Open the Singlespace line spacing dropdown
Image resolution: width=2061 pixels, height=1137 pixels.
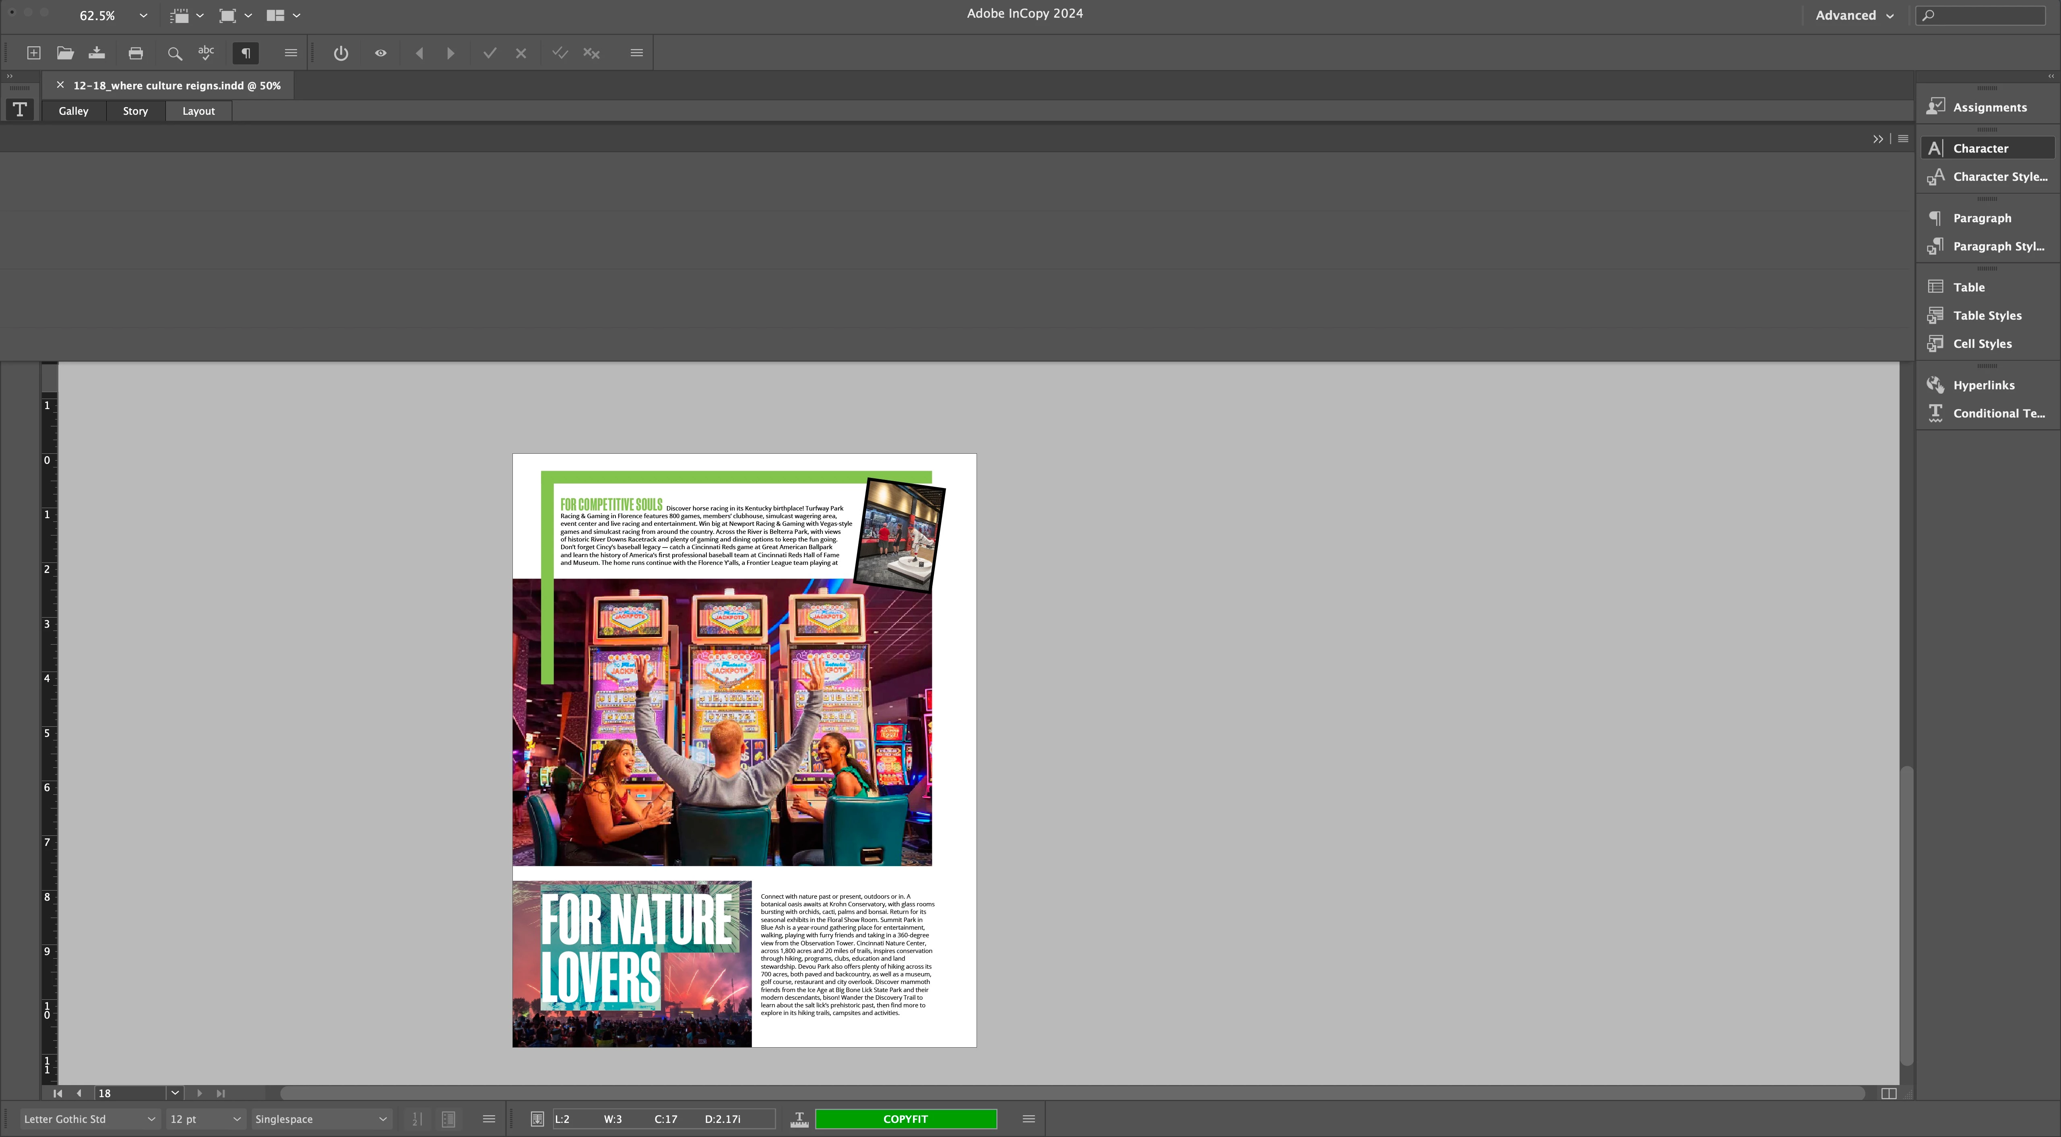tap(382, 1118)
